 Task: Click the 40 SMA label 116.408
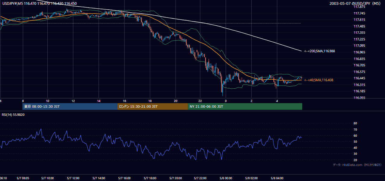[319, 80]
